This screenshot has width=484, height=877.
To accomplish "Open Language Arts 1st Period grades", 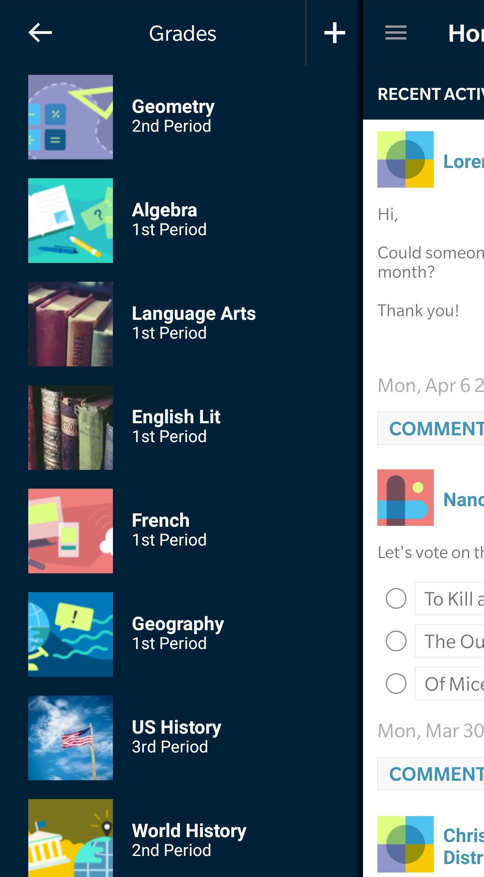I will (x=194, y=323).
